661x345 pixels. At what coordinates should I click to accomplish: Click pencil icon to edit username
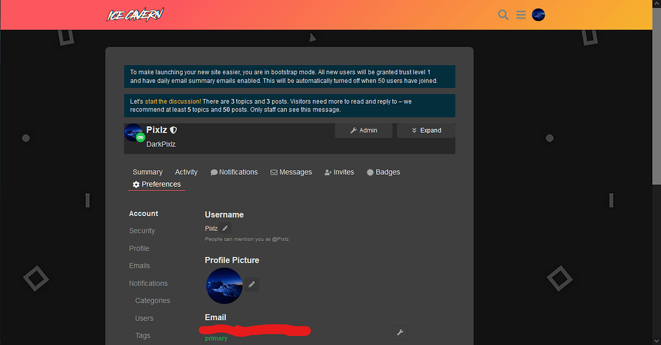pos(225,228)
